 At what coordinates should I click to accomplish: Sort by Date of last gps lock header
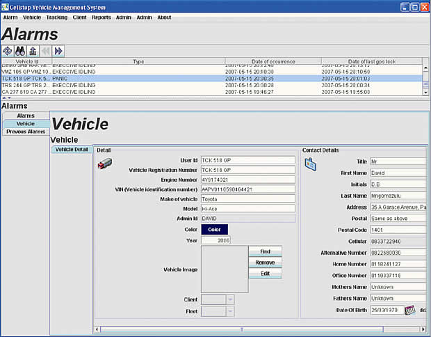coord(372,61)
